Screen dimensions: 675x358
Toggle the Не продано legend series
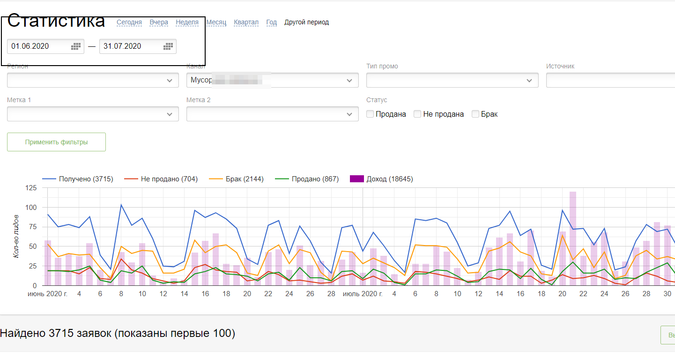coord(161,179)
